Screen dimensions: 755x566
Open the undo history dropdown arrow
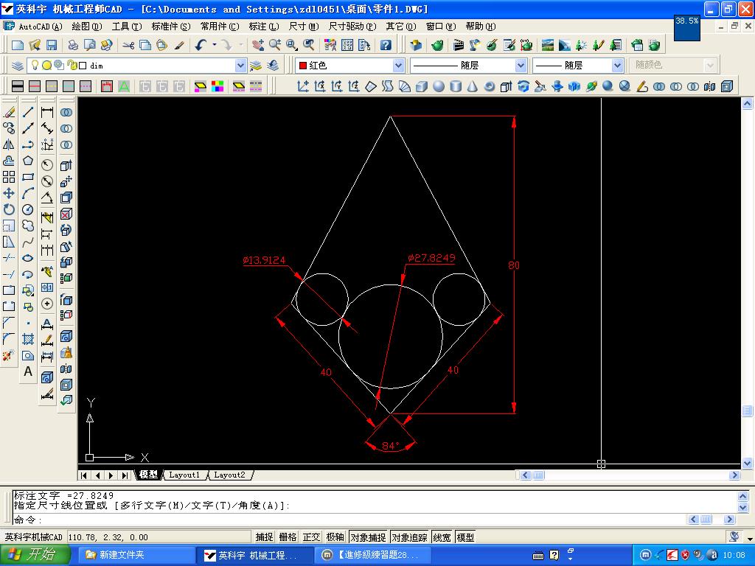point(215,45)
